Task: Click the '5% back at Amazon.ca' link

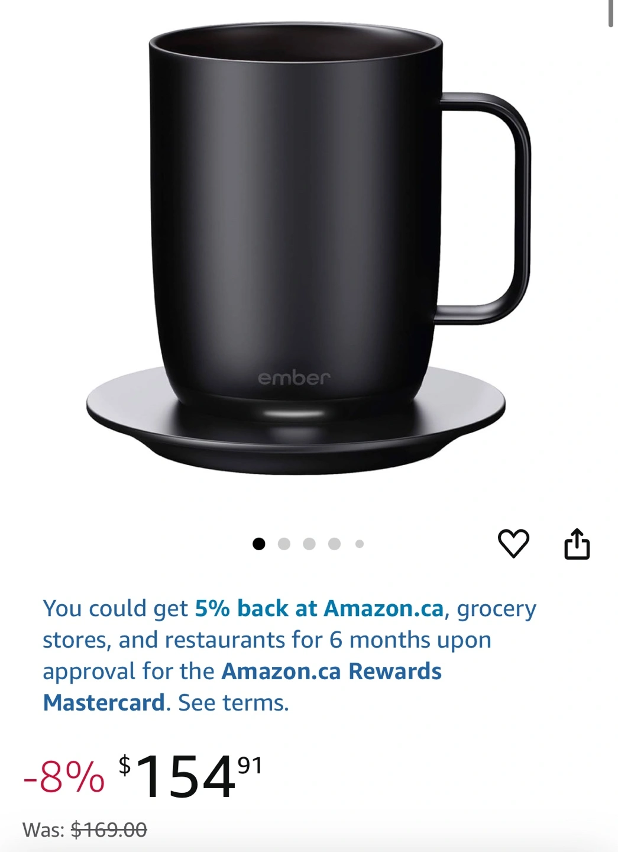Action: coord(319,608)
